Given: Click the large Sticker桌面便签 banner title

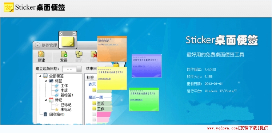Looking at the screenshot, I should (221, 40).
